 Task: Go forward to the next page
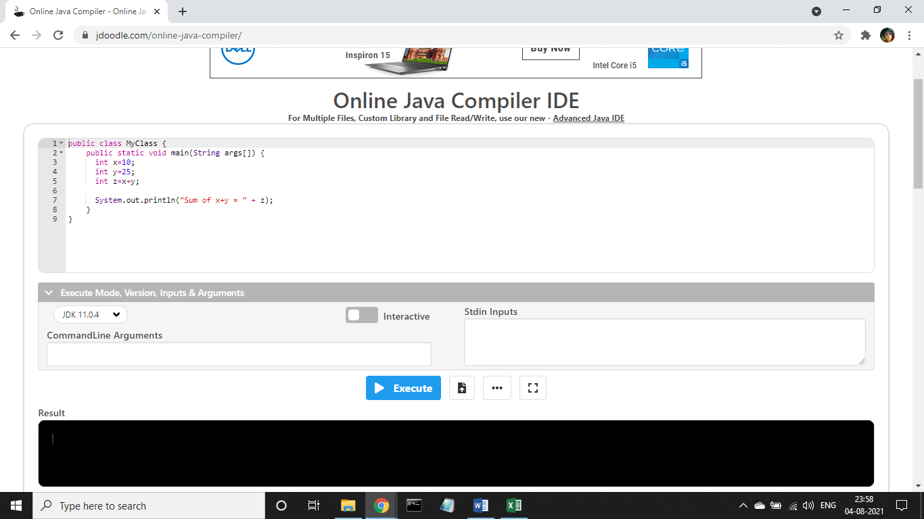point(37,35)
